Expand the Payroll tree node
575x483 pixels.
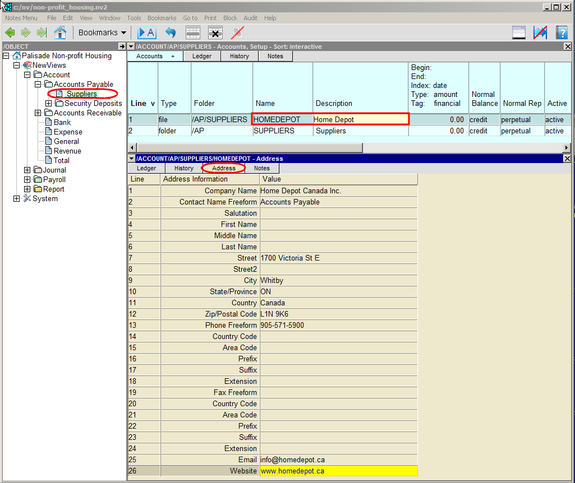[x=27, y=180]
